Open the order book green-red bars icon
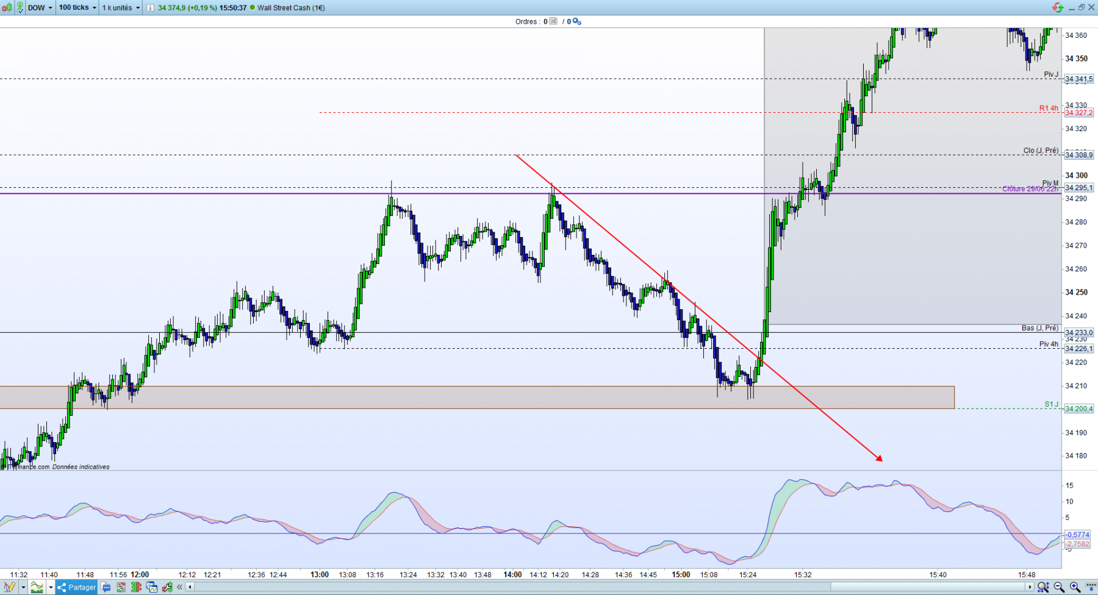 point(136,587)
